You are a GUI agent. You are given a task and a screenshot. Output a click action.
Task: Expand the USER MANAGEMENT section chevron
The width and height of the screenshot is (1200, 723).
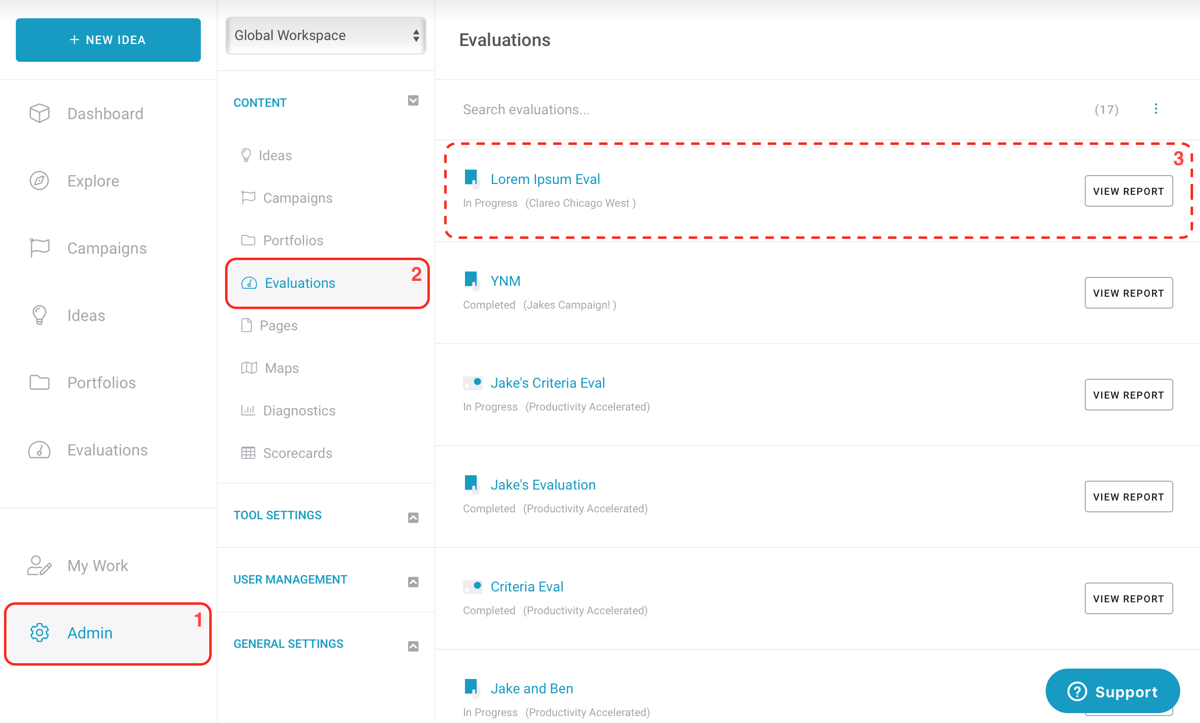(413, 582)
